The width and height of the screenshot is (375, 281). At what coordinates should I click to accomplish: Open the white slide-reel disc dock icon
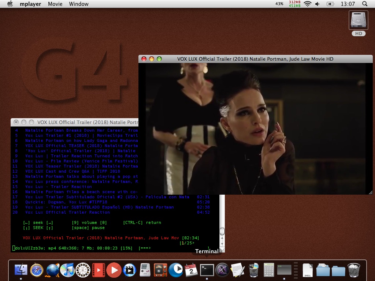pyautogui.click(x=83, y=270)
